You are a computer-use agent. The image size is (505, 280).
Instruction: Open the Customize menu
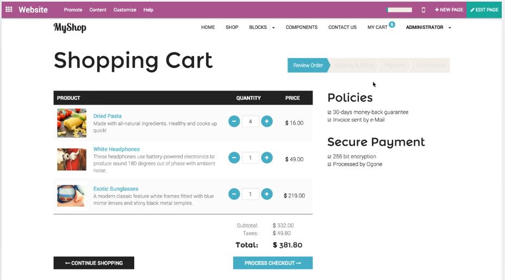coord(124,10)
